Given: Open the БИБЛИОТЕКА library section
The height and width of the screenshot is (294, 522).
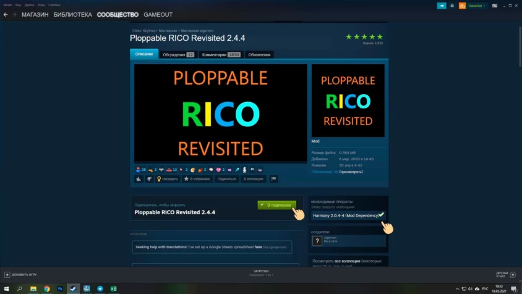Looking at the screenshot, I should click(72, 15).
